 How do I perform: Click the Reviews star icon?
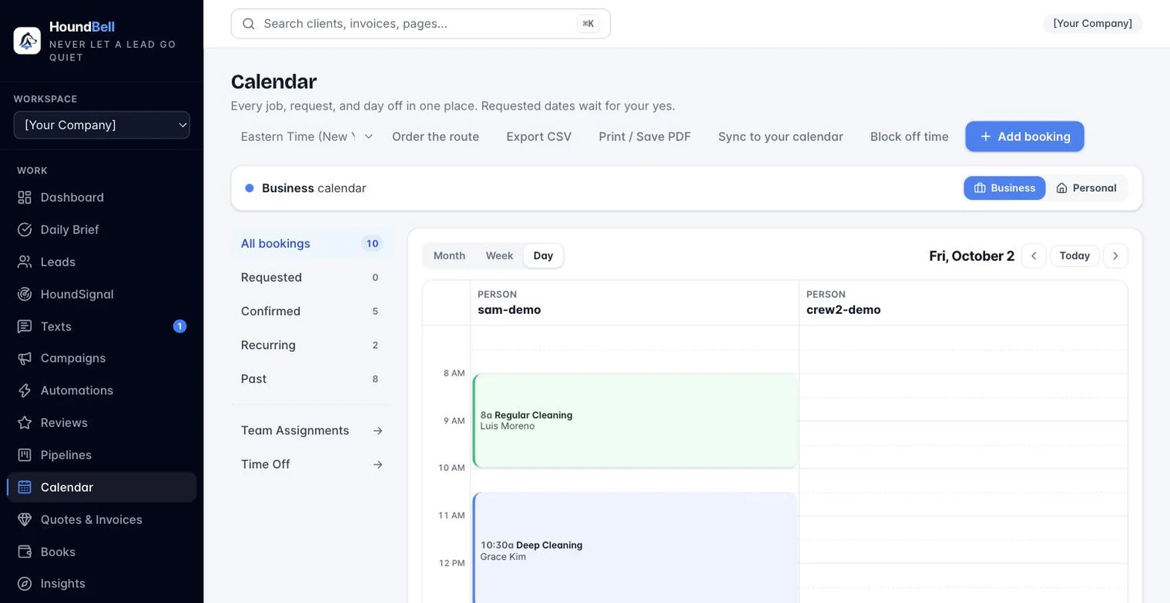(x=25, y=423)
